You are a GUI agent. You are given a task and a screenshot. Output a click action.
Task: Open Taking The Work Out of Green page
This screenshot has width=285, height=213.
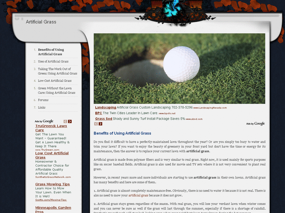[x=58, y=71]
